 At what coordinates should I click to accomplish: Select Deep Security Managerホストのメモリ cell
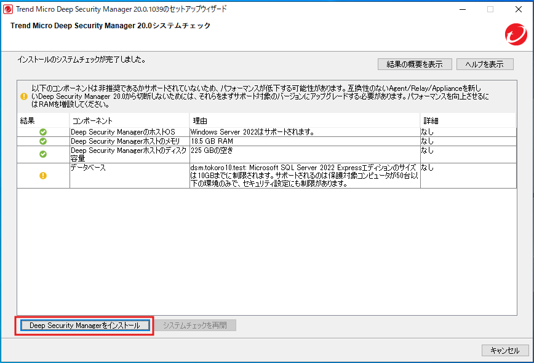tap(129, 141)
